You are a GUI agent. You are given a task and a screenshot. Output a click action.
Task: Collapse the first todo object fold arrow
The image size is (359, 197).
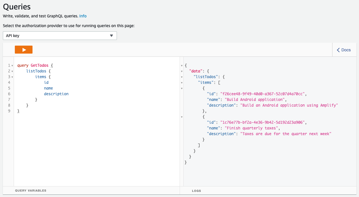[x=182, y=88]
